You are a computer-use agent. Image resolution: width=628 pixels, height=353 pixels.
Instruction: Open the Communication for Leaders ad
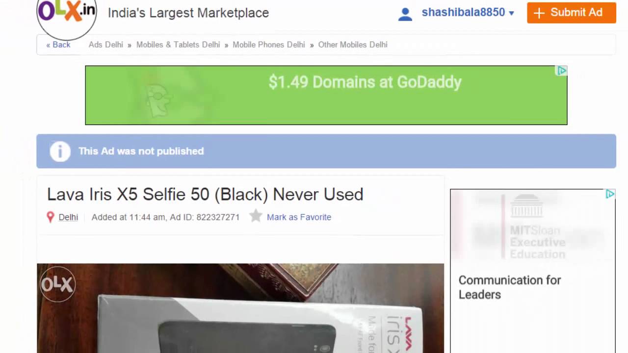tap(510, 287)
